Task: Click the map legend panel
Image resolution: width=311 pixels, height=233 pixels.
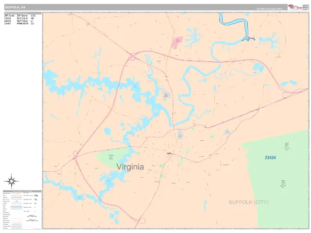Action: [x=22, y=210]
